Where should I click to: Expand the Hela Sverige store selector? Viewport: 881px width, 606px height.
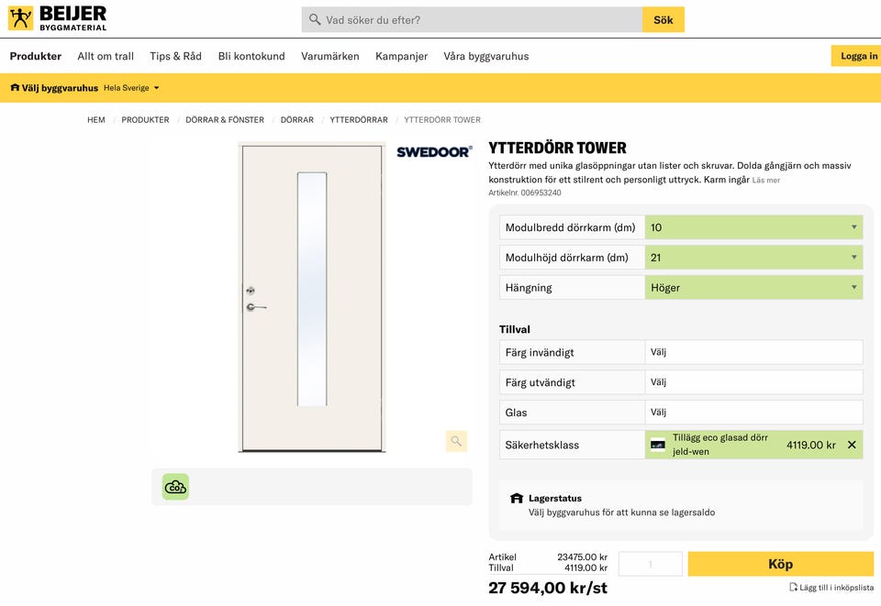[x=131, y=88]
